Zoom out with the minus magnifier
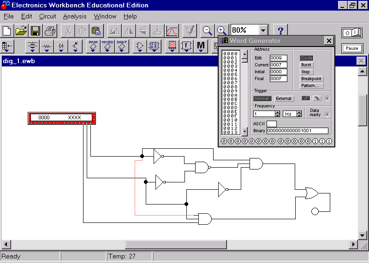This screenshot has width=369, height=263. pos(208,31)
